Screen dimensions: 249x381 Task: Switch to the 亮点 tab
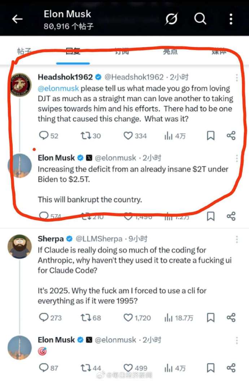tap(170, 51)
